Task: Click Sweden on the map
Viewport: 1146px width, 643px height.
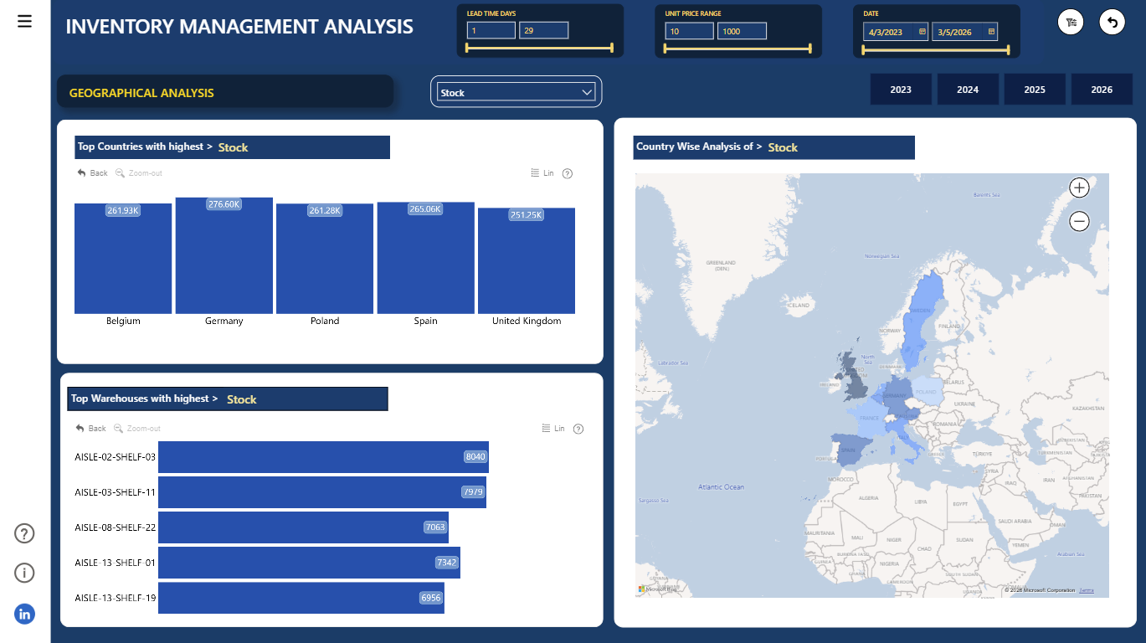Action: click(x=921, y=322)
